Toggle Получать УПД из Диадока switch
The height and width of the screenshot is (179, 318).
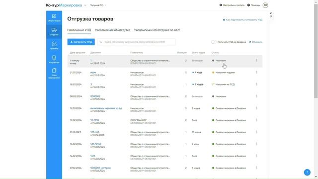[x=214, y=42]
